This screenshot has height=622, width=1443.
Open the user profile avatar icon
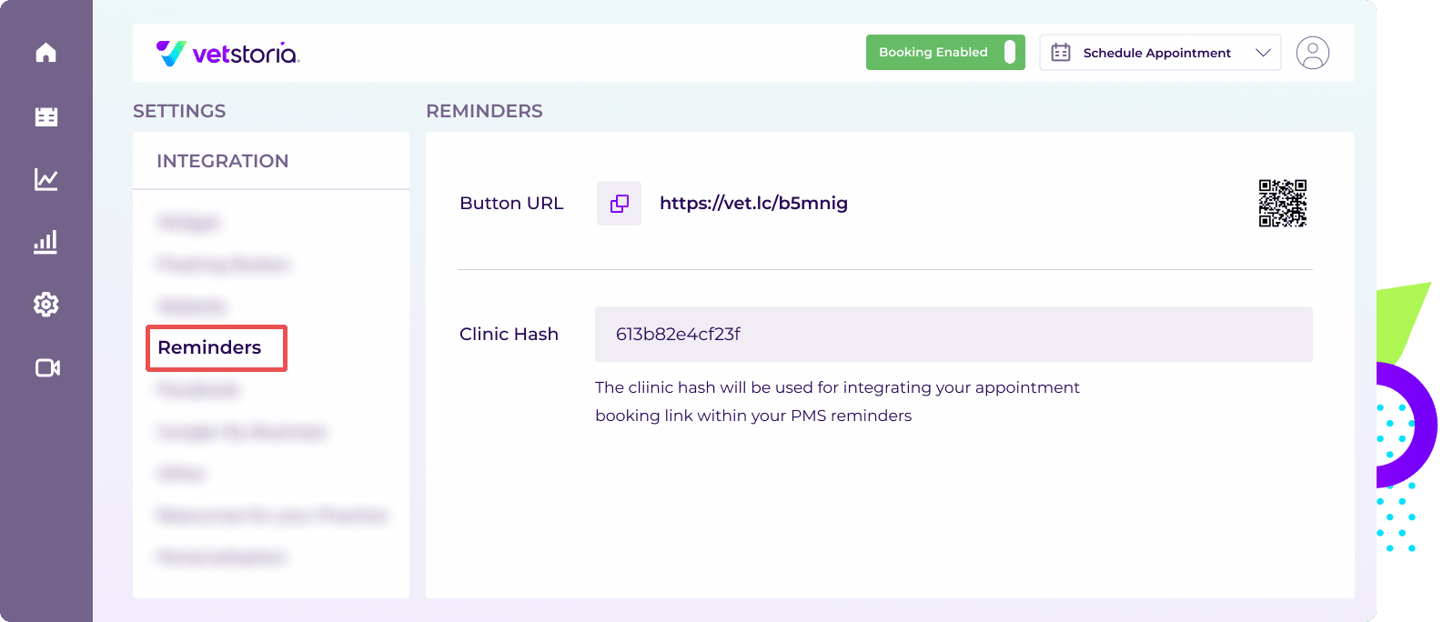coord(1312,53)
